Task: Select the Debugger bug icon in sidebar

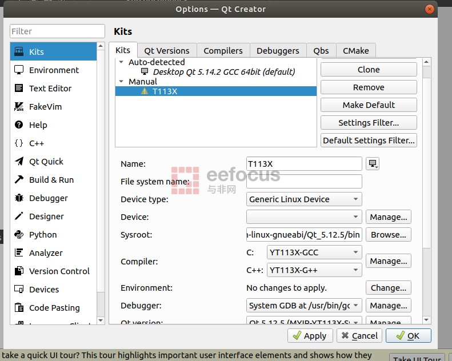Action: click(19, 198)
